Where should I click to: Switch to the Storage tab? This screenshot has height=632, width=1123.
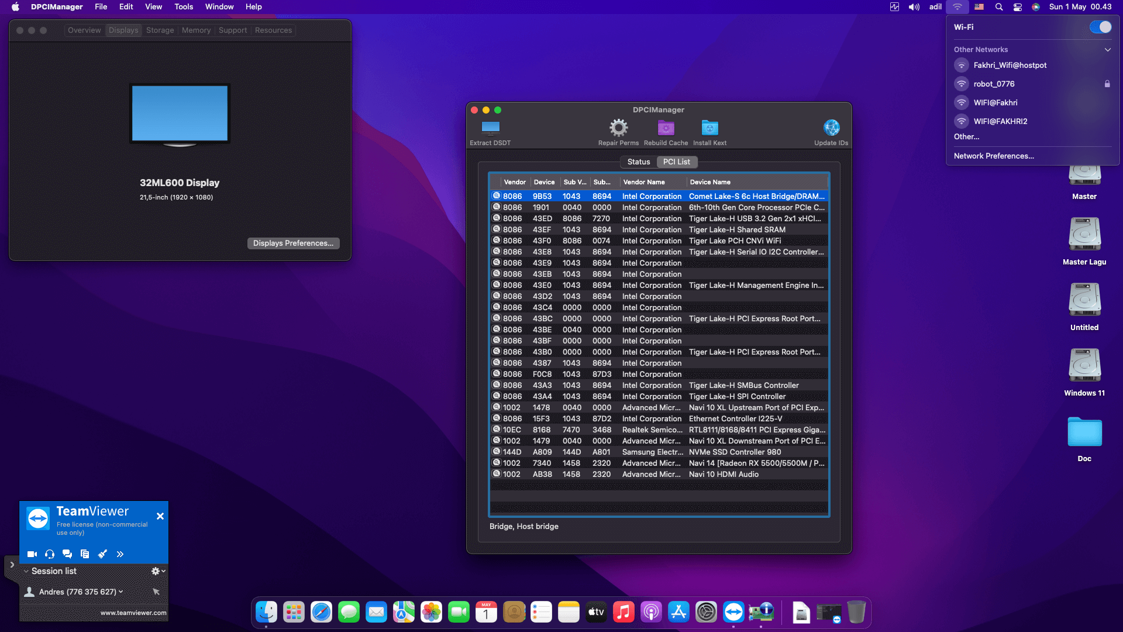(x=160, y=30)
